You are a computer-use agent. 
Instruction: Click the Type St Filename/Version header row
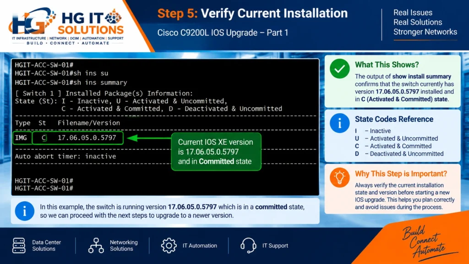click(67, 123)
